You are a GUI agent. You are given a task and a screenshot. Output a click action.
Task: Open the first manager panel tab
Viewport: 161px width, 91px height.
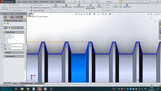point(5,17)
